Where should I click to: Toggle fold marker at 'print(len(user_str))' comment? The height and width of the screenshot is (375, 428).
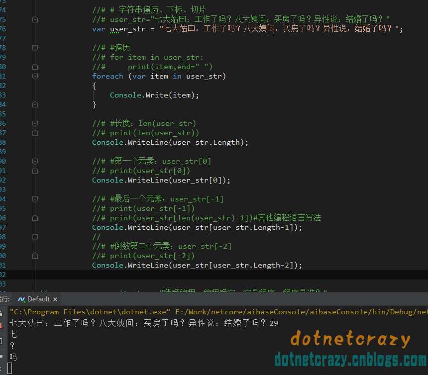(x=35, y=133)
